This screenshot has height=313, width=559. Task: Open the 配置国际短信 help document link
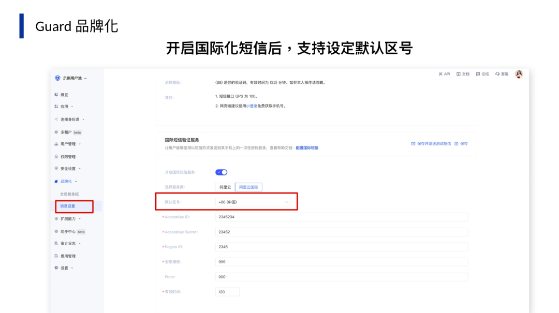[x=307, y=148]
